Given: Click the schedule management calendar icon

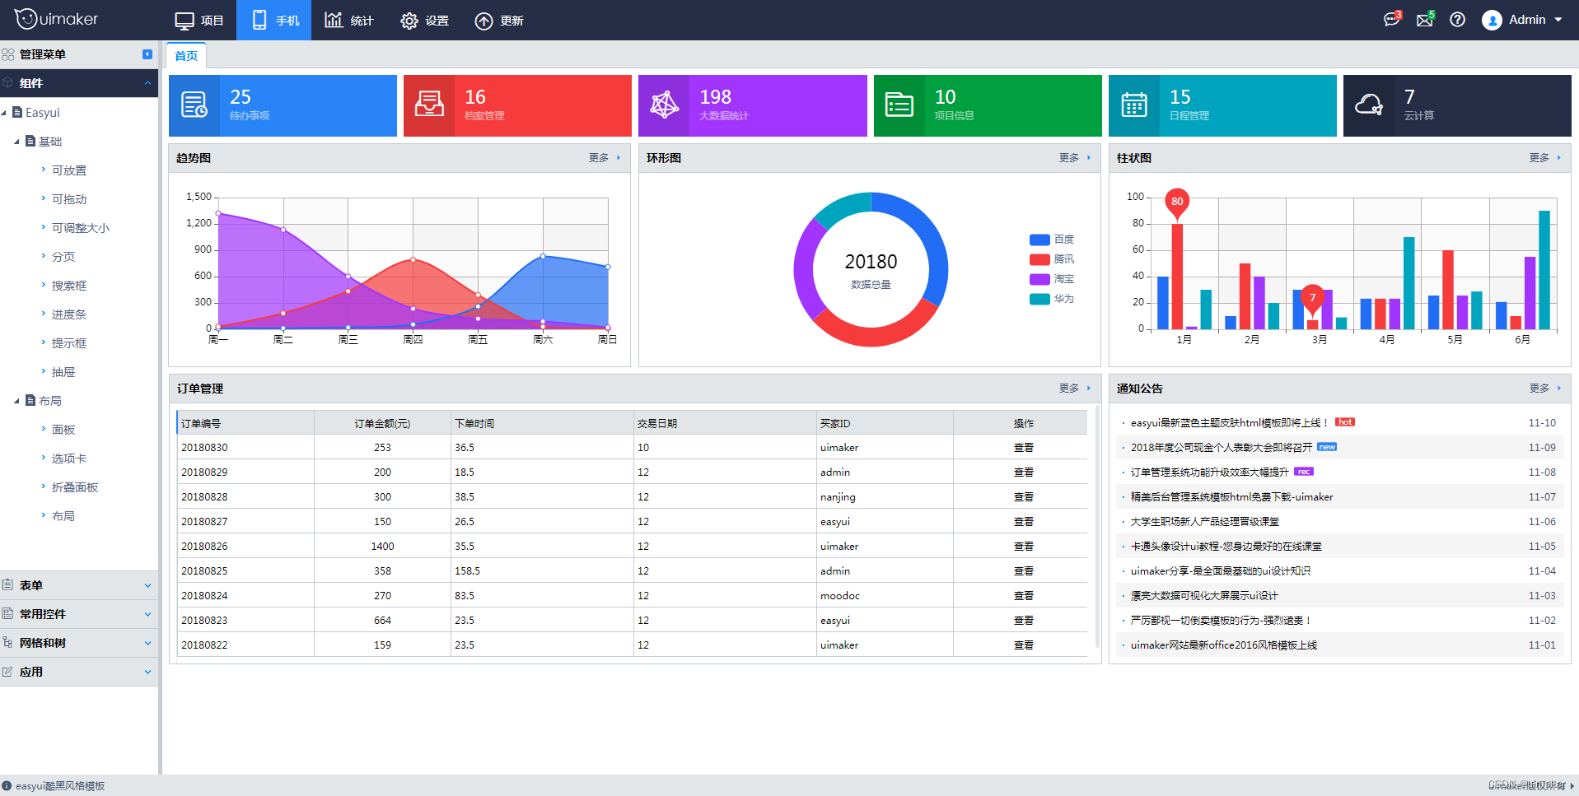Looking at the screenshot, I should (x=1133, y=105).
